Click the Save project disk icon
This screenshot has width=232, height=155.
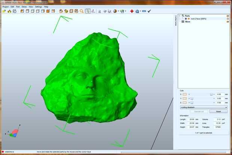15,11
